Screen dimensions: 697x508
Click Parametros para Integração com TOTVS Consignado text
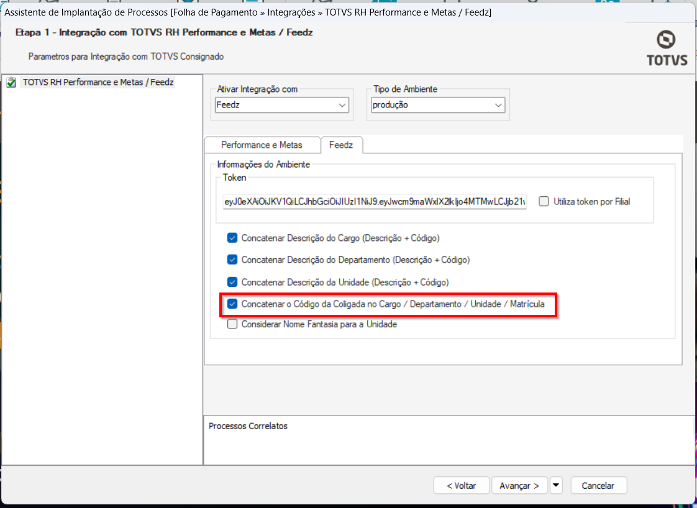(126, 57)
